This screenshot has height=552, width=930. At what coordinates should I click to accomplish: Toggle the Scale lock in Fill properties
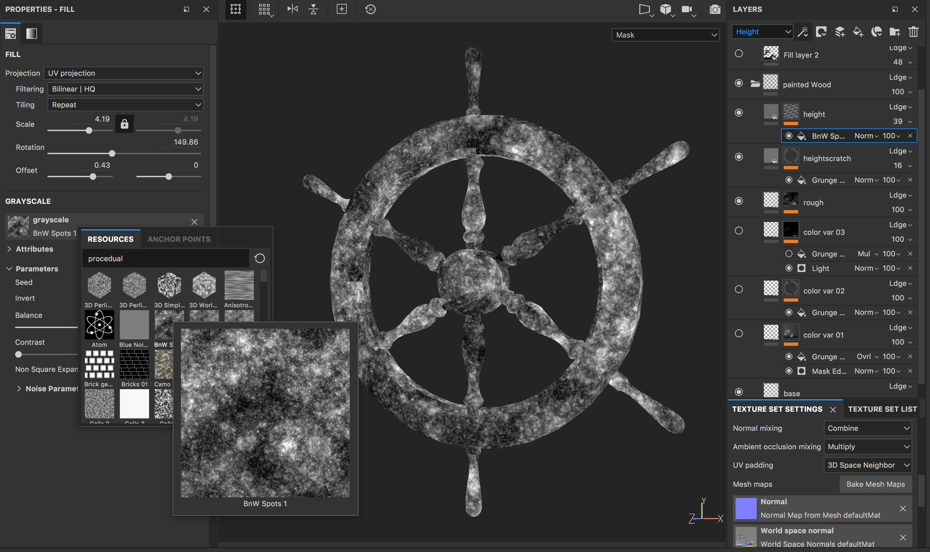pyautogui.click(x=125, y=124)
